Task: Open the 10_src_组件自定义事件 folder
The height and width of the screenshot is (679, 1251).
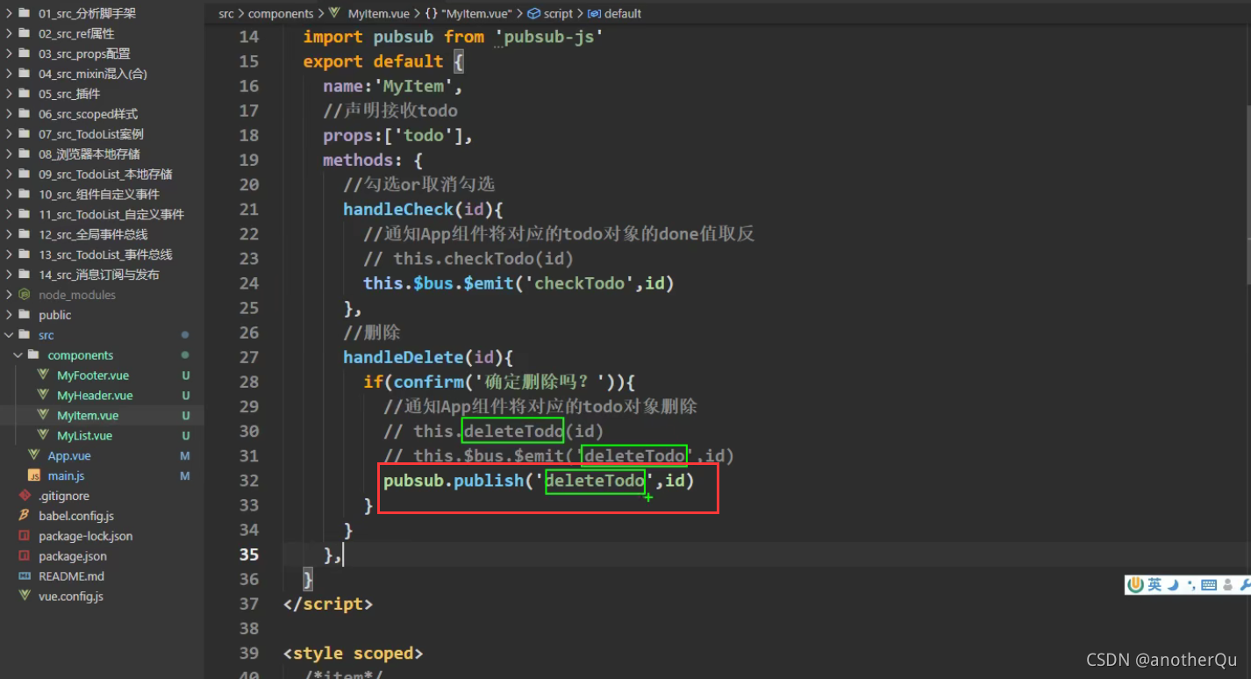Action: point(99,194)
